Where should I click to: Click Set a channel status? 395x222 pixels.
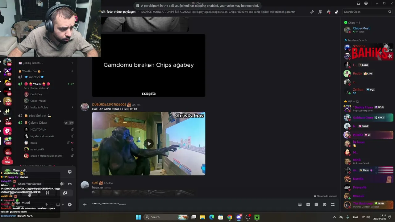(36, 88)
